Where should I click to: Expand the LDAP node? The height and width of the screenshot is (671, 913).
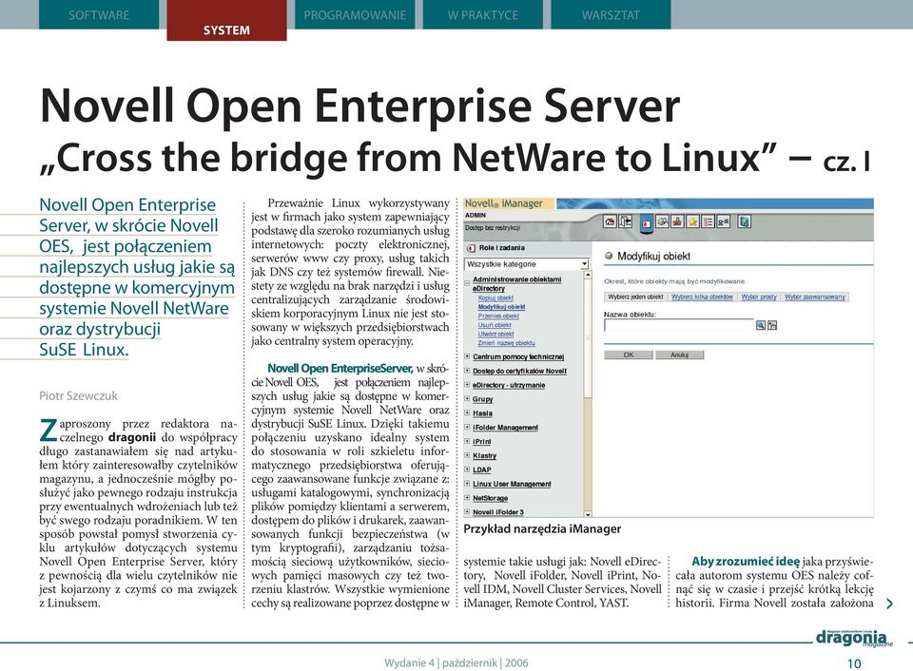[x=467, y=470]
